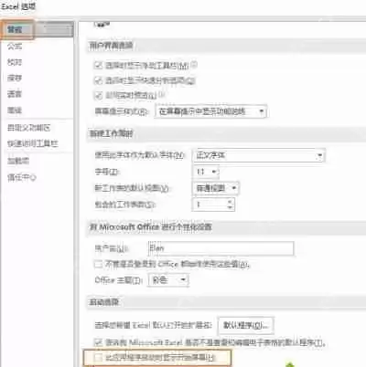
Task: Toggle the default spreadsheet program notification checkbox
Action: click(x=98, y=342)
